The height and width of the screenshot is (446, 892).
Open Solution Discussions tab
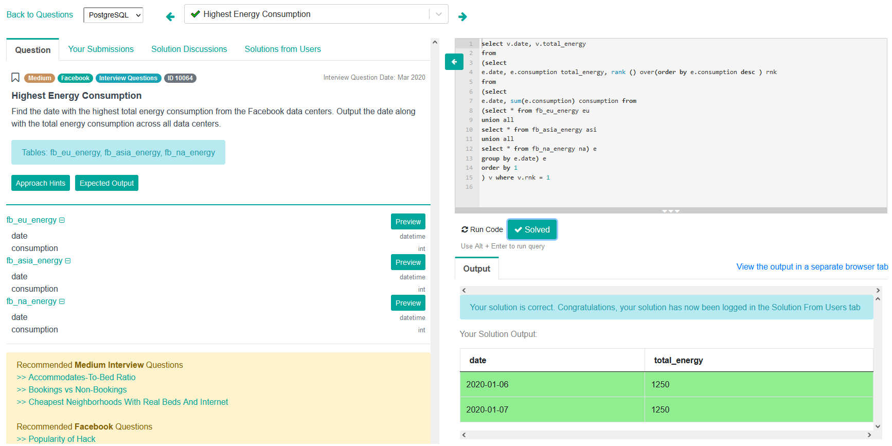(189, 49)
